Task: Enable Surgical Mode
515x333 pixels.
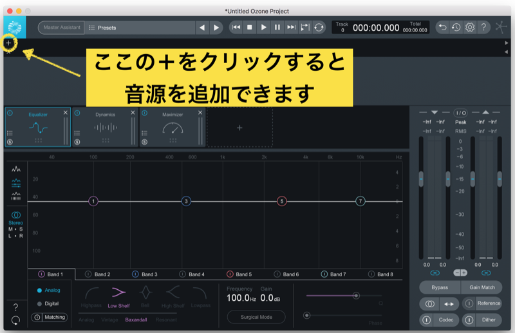Action: point(256,318)
